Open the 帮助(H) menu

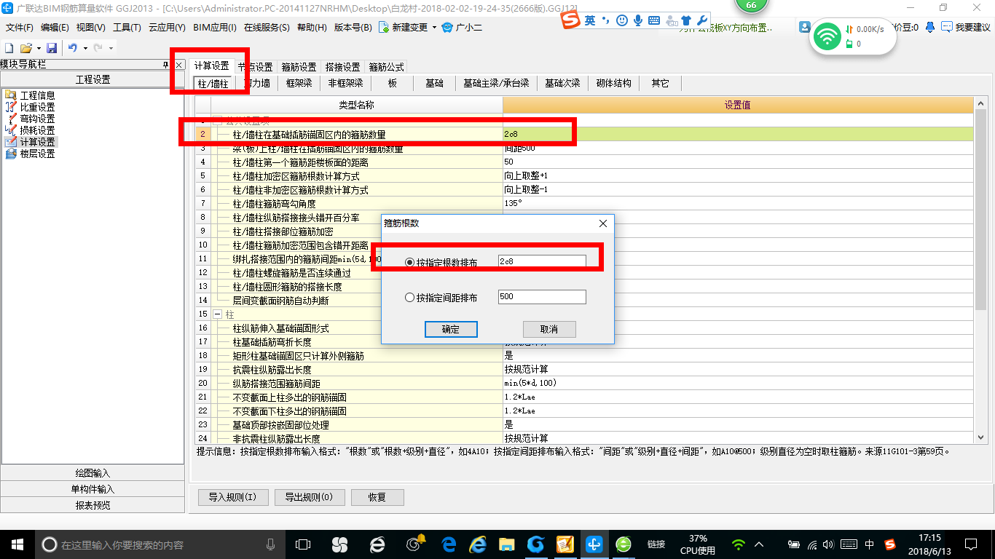pyautogui.click(x=312, y=28)
